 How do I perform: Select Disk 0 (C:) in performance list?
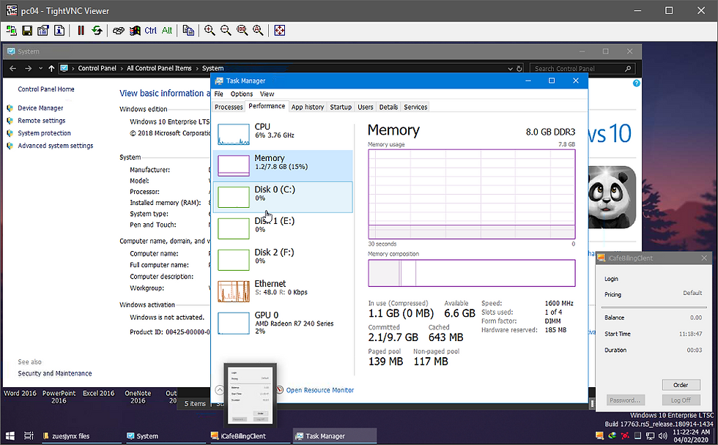(283, 197)
